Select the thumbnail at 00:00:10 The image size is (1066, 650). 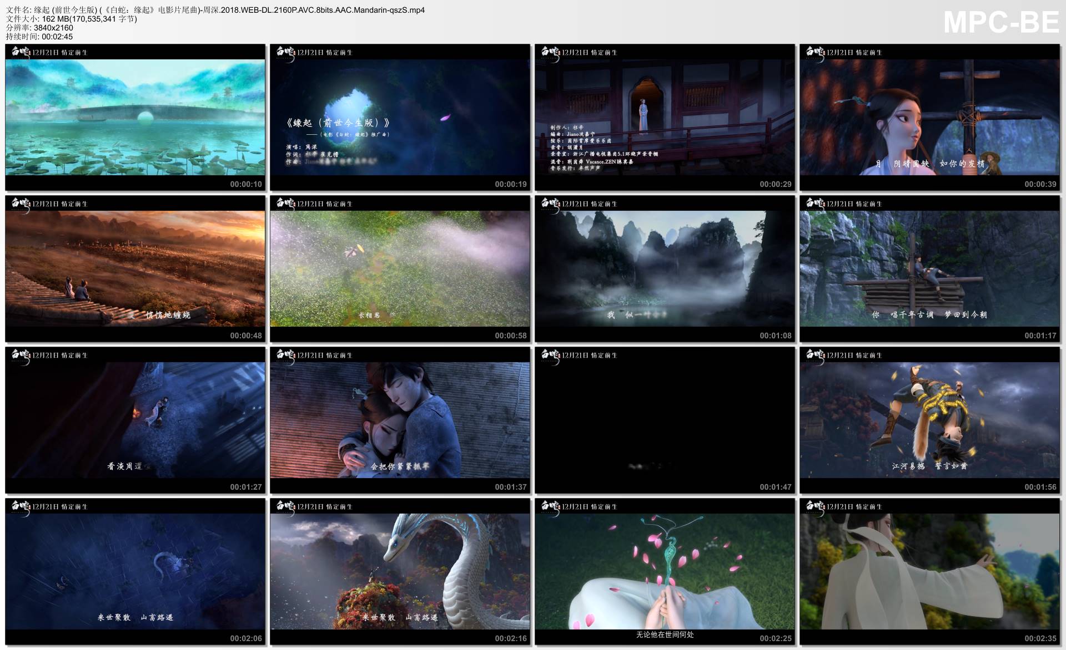pyautogui.click(x=135, y=117)
